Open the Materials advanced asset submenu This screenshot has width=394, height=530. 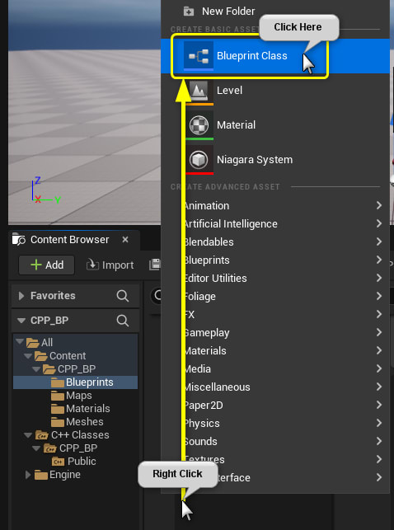(274, 350)
